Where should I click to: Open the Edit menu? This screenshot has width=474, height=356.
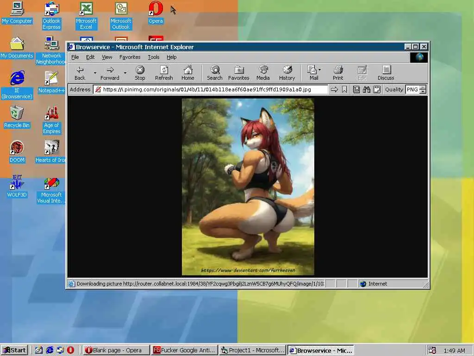coord(90,57)
